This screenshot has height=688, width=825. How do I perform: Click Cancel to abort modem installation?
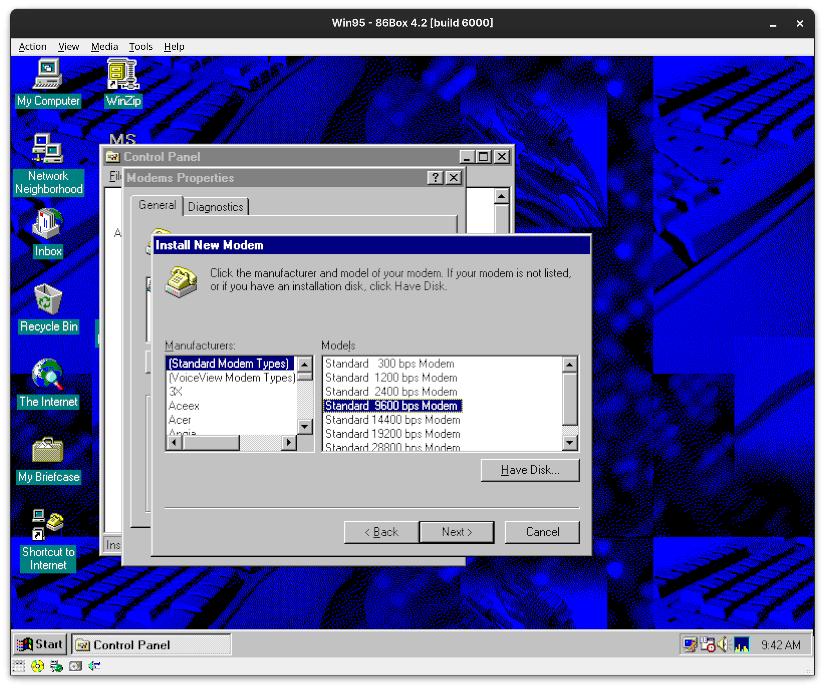[543, 532]
